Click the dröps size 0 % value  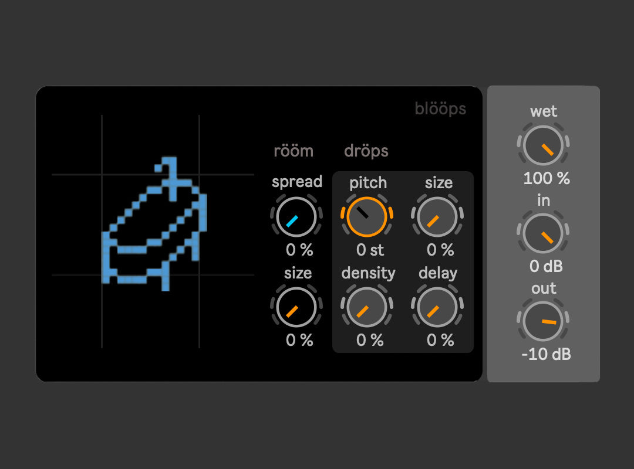440,250
